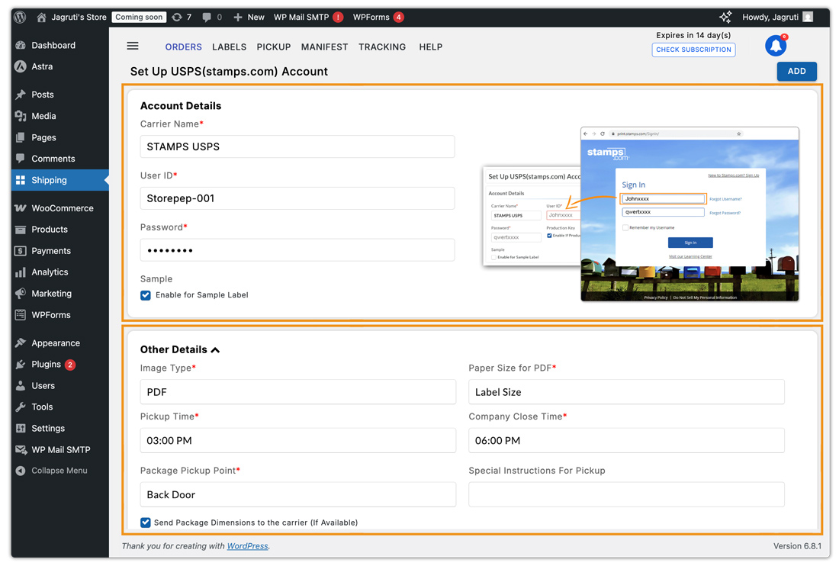Click the stamps.com sign-in screenshot
This screenshot has width=839, height=566.
(690, 214)
